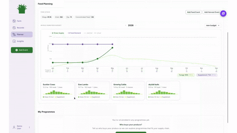
Task: Click the grass logo in the sidebar
Action: pyautogui.click(x=22, y=9)
